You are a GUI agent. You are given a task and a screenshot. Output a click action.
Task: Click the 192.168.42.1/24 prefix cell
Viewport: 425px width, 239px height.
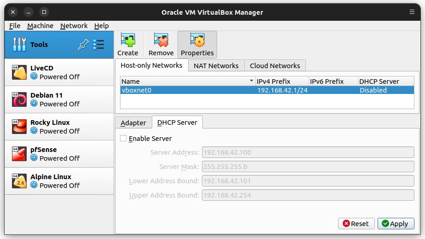[282, 90]
